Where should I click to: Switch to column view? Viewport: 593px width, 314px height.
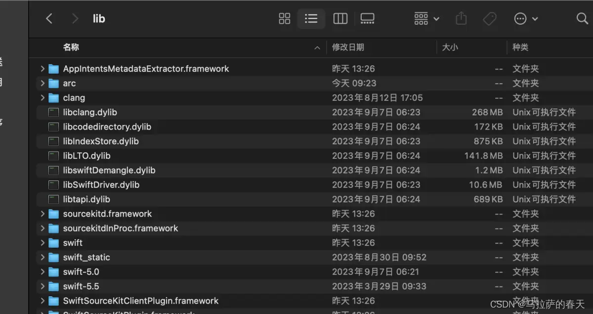(340, 18)
